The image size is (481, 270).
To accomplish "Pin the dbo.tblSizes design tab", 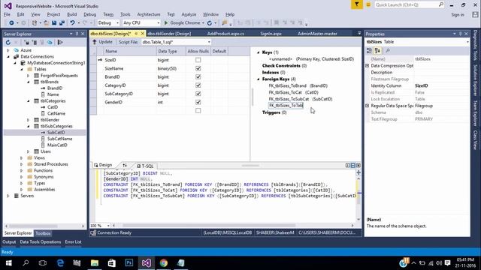I will 136,34.
